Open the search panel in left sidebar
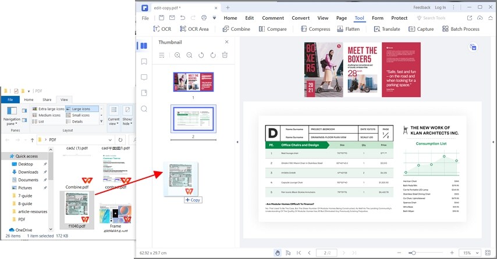The image size is (497, 259). pyautogui.click(x=144, y=109)
